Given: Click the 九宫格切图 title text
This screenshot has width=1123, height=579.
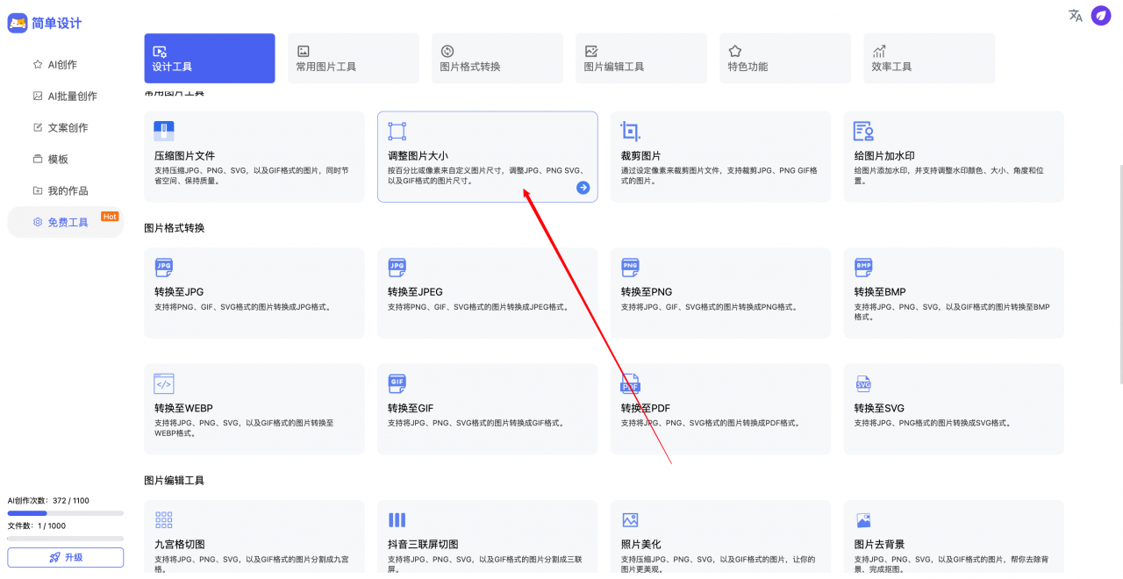Looking at the screenshot, I should pyautogui.click(x=179, y=544).
